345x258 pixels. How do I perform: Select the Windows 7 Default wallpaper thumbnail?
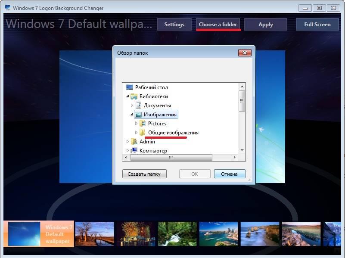(x=39, y=234)
